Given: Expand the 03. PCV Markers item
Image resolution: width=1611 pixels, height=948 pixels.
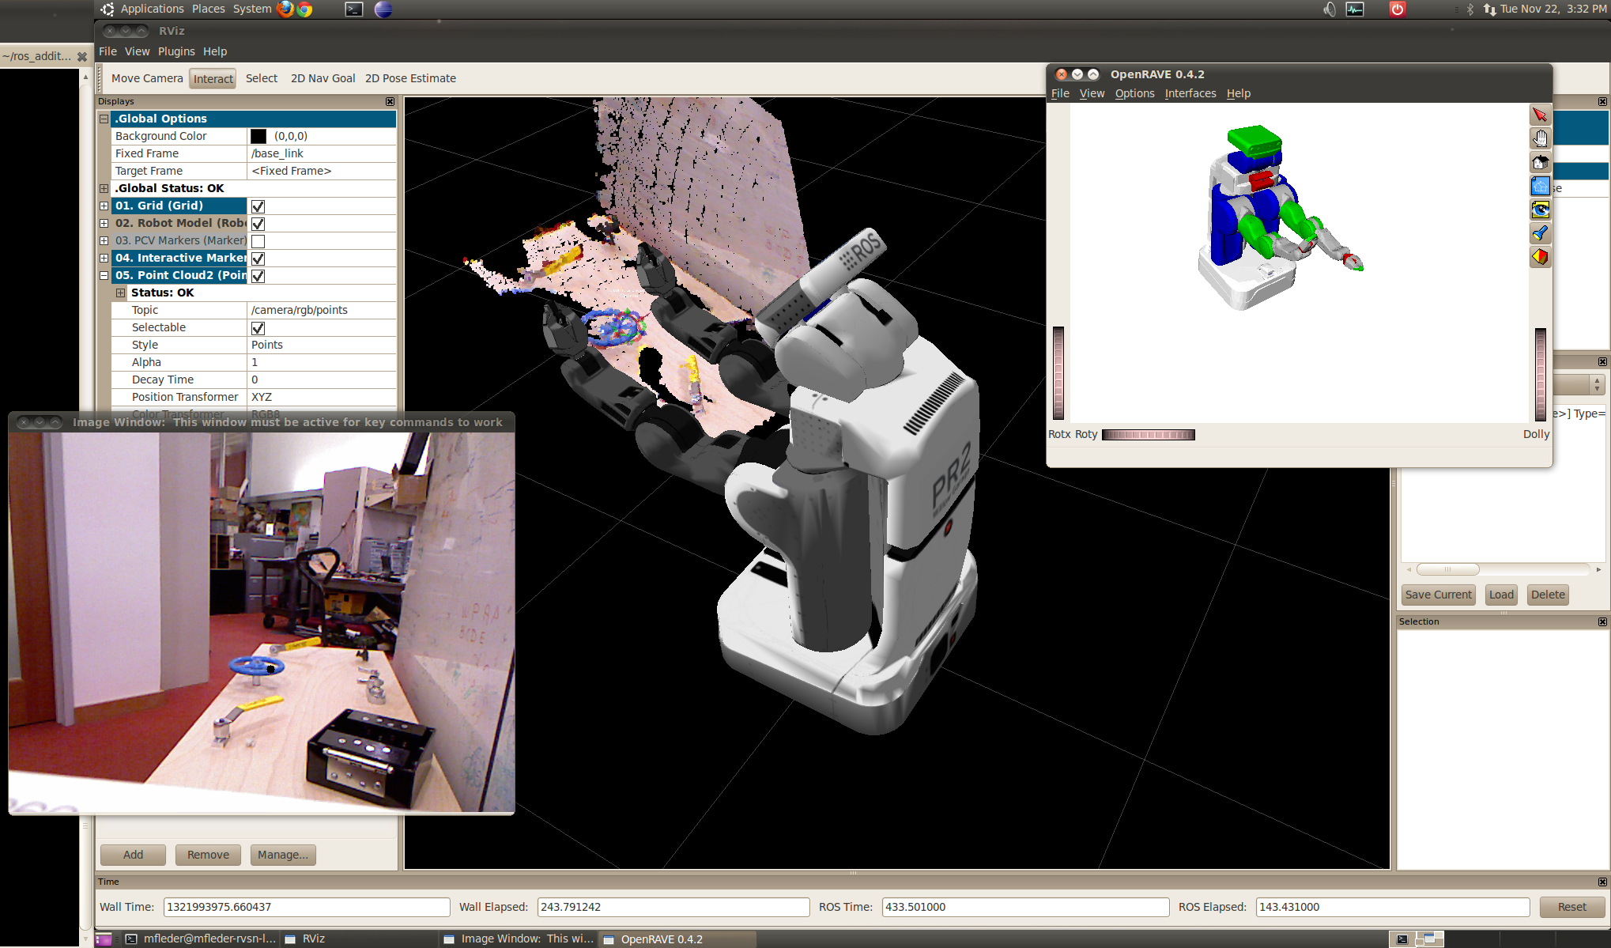Looking at the screenshot, I should 104,240.
